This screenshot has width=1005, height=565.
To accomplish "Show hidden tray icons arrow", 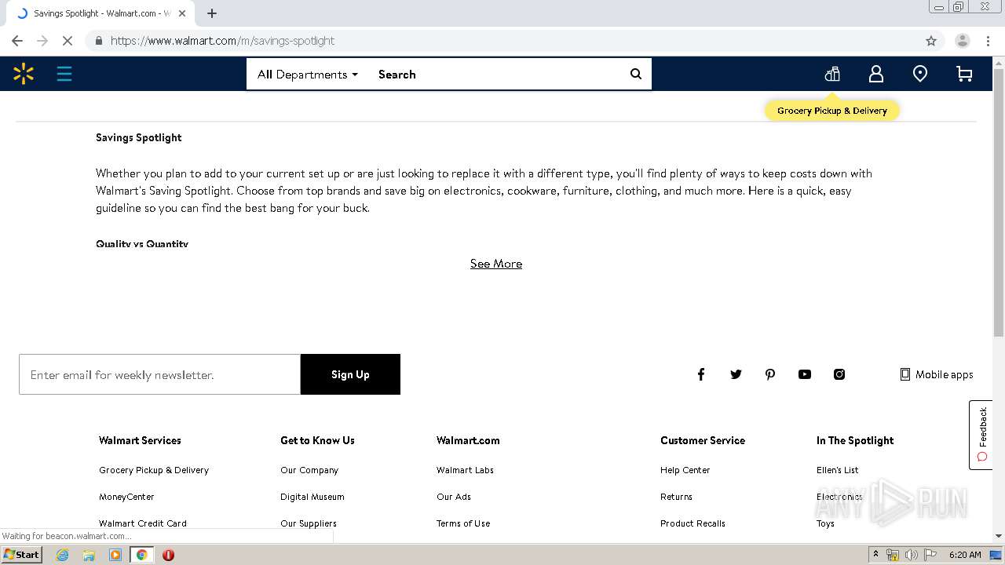I will (875, 554).
